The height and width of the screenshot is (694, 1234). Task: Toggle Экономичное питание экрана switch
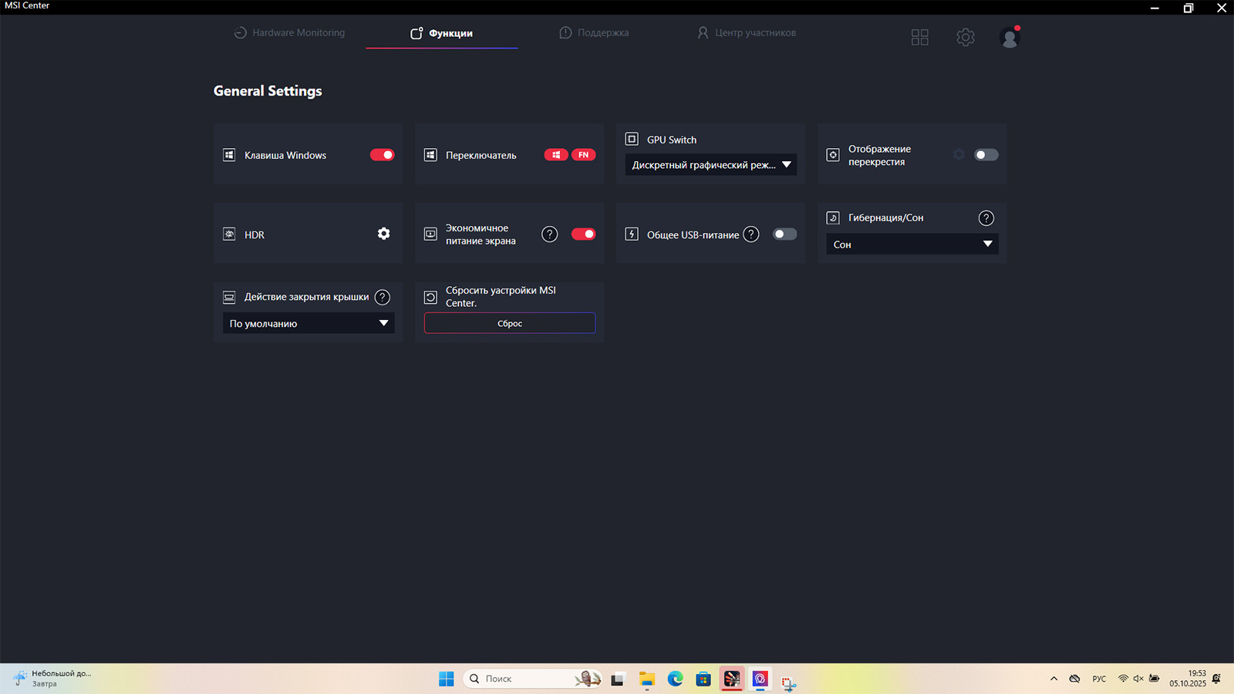point(583,234)
